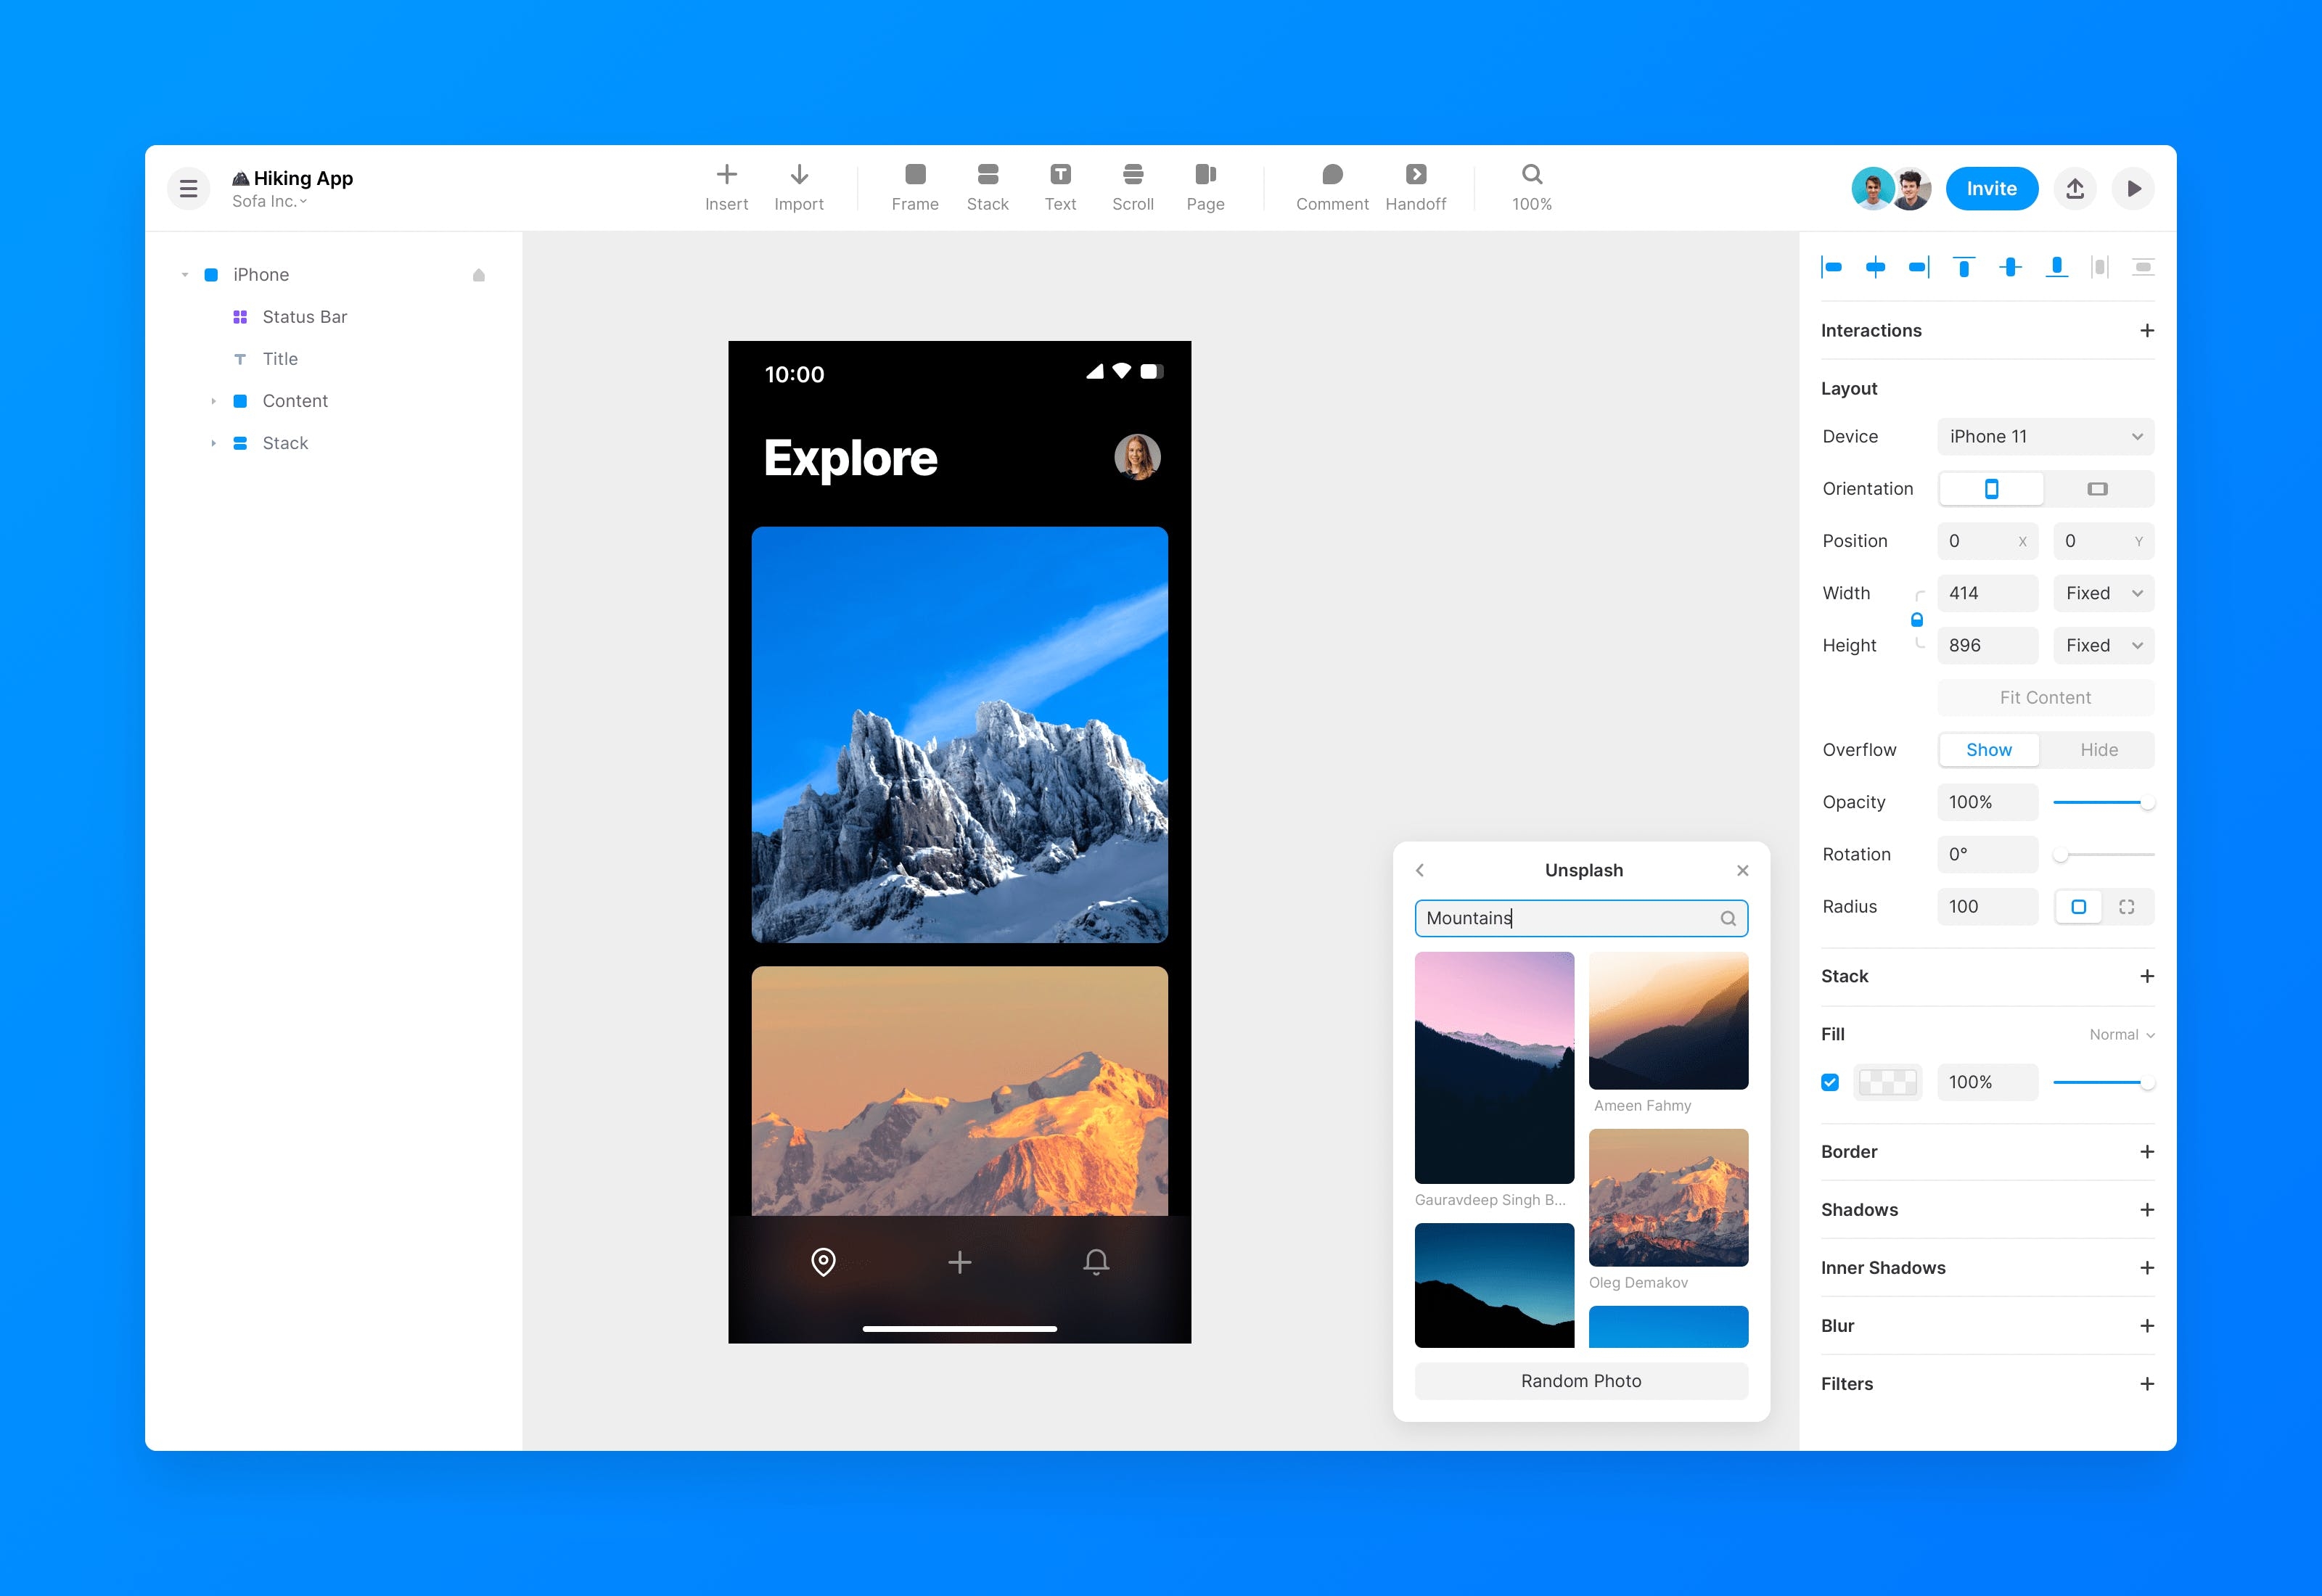
Task: Select the Frame tool
Action: pos(915,188)
